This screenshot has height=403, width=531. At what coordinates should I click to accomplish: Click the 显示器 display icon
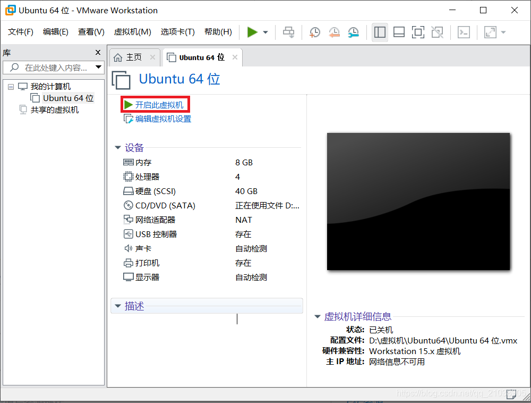(129, 277)
